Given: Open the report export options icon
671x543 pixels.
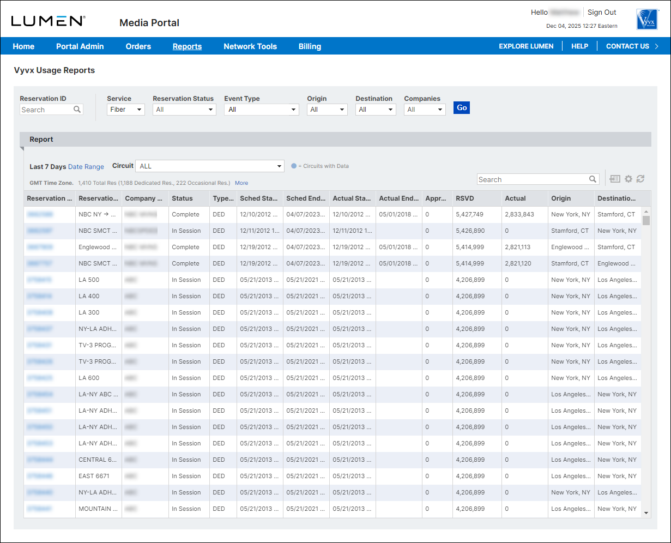Looking at the screenshot, I should click(x=615, y=179).
